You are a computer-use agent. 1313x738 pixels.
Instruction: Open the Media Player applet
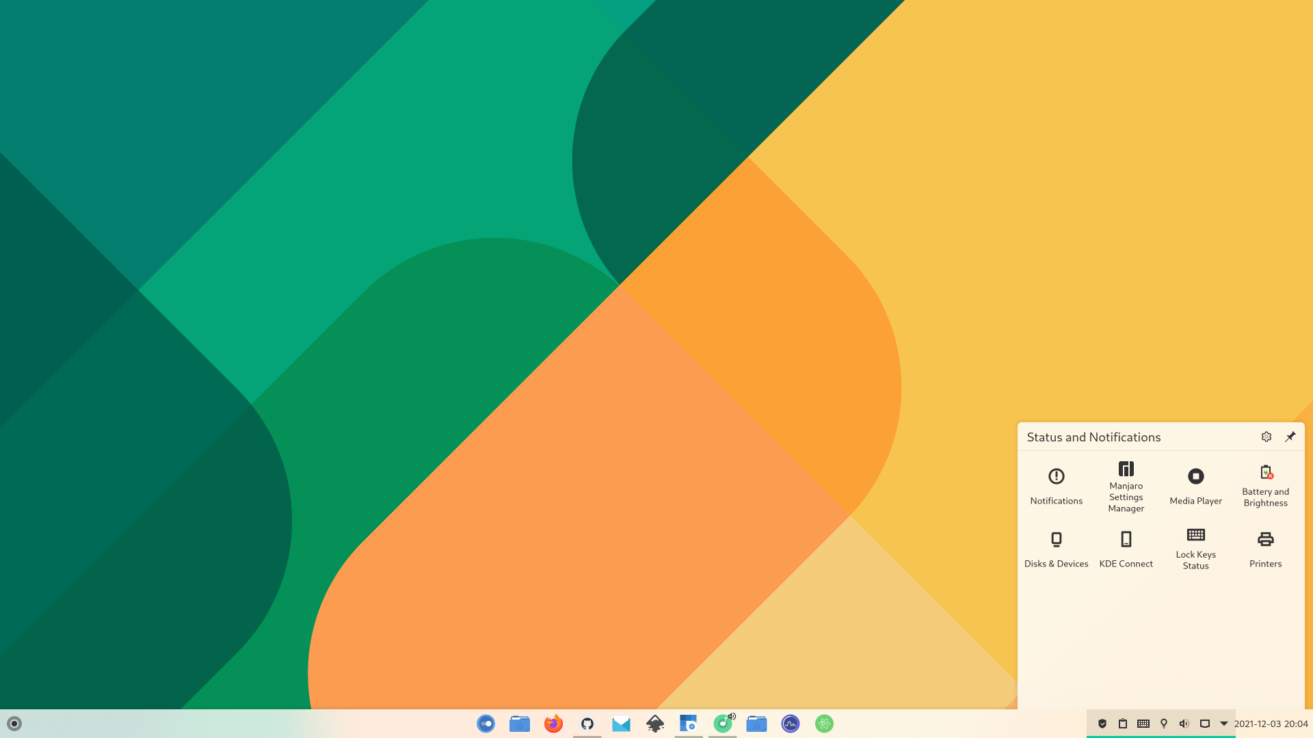(1195, 487)
